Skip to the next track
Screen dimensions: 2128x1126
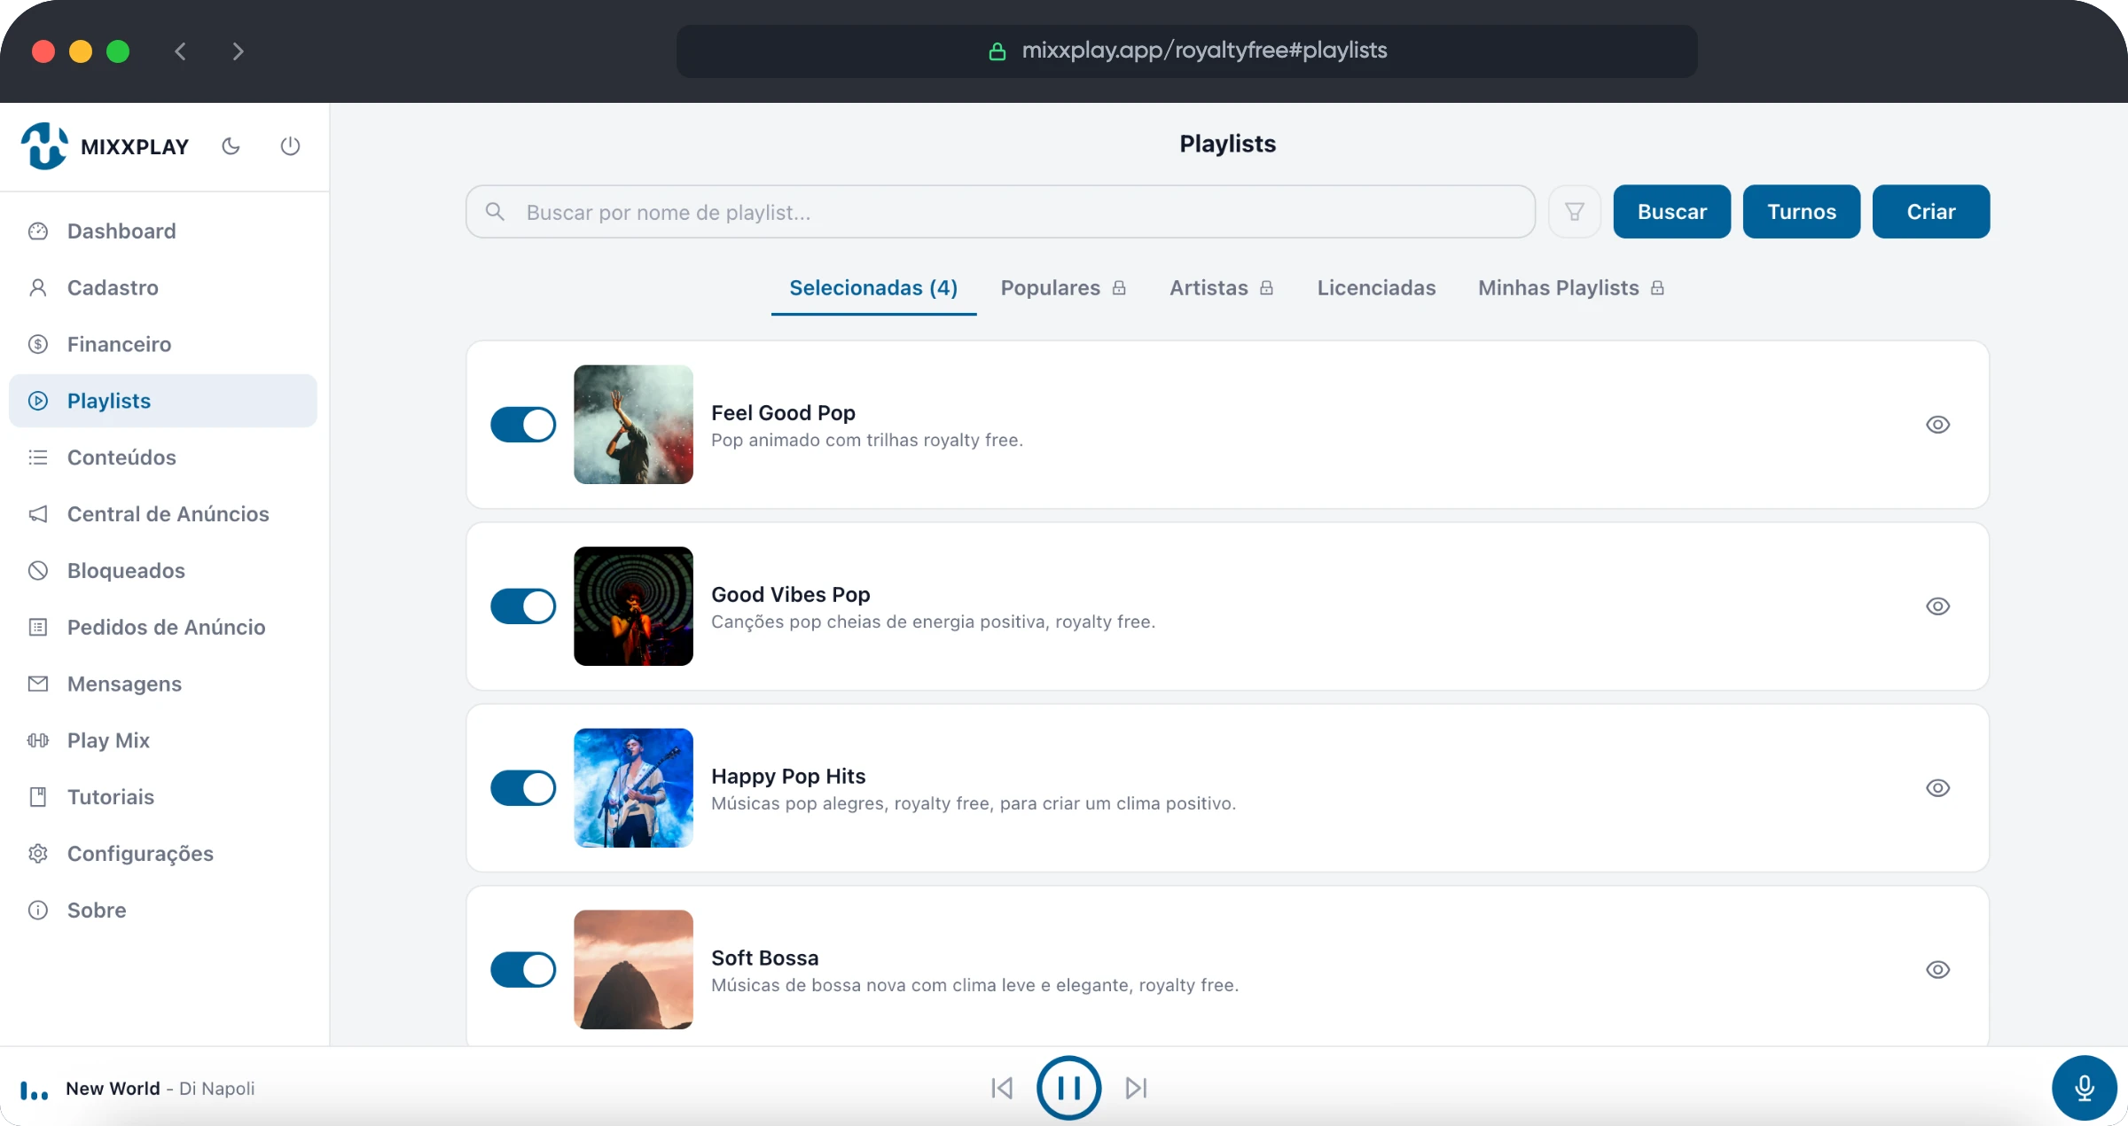[x=1136, y=1088]
